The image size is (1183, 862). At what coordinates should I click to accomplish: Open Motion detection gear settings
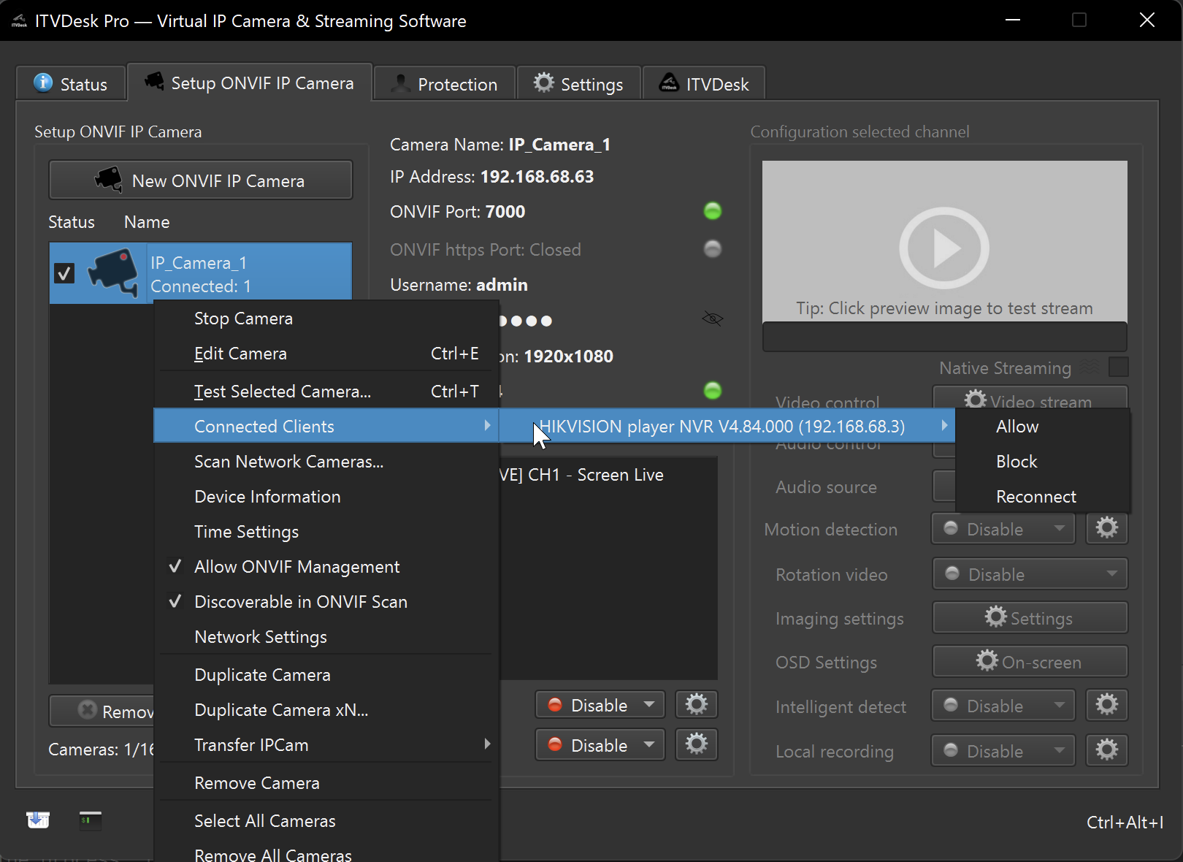click(x=1106, y=528)
